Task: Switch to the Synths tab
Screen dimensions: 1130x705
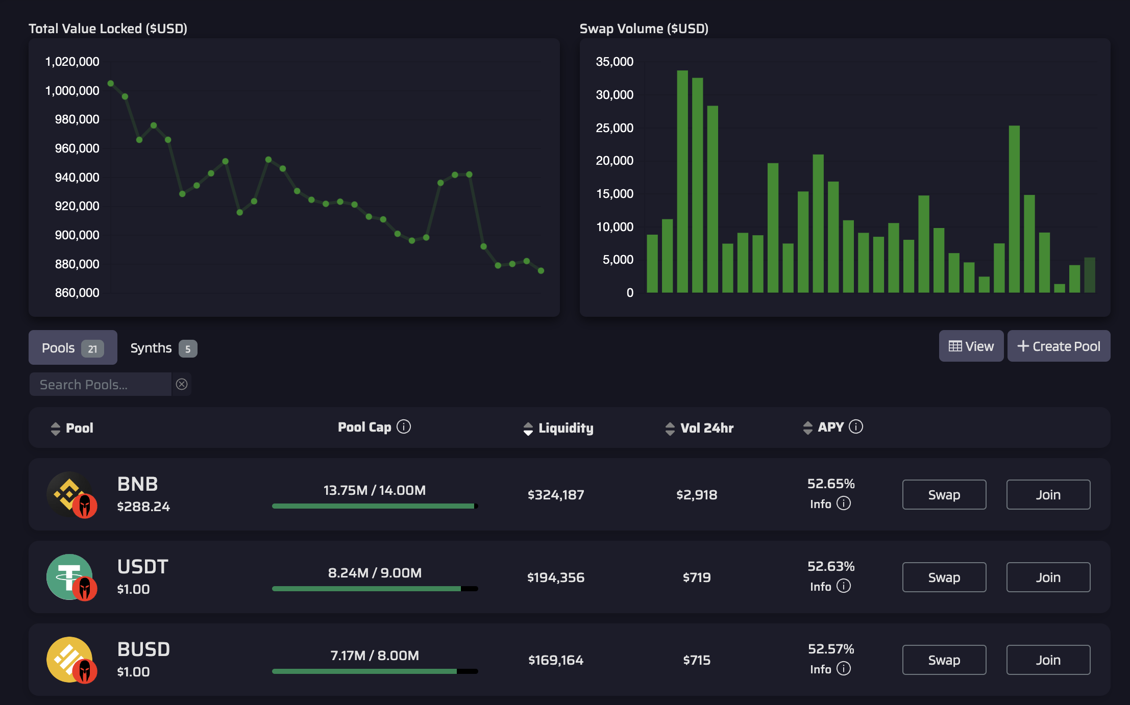Action: 163,348
